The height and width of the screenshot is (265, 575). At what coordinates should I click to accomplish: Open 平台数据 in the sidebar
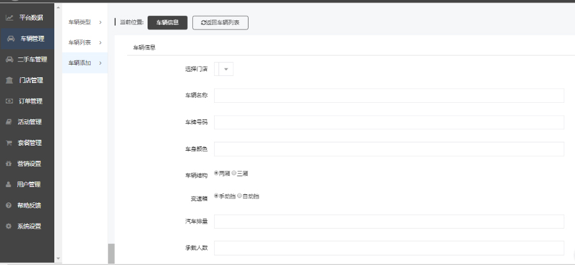[31, 17]
